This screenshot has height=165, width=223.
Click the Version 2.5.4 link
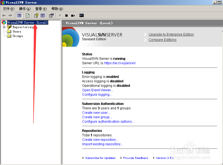pyautogui.click(x=165, y=158)
